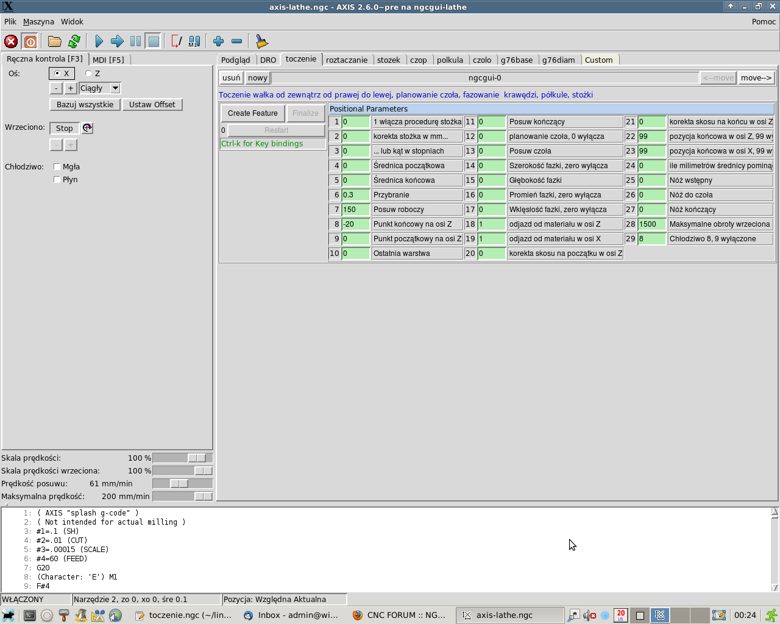Open the calendar tray icon showing 20
Viewport: 780px width, 624px height.
(620, 615)
